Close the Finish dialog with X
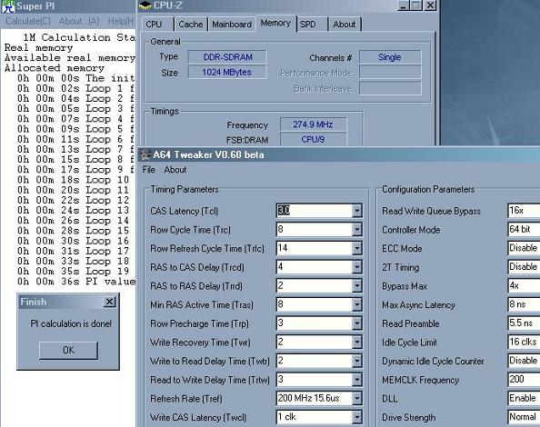 coord(109,303)
